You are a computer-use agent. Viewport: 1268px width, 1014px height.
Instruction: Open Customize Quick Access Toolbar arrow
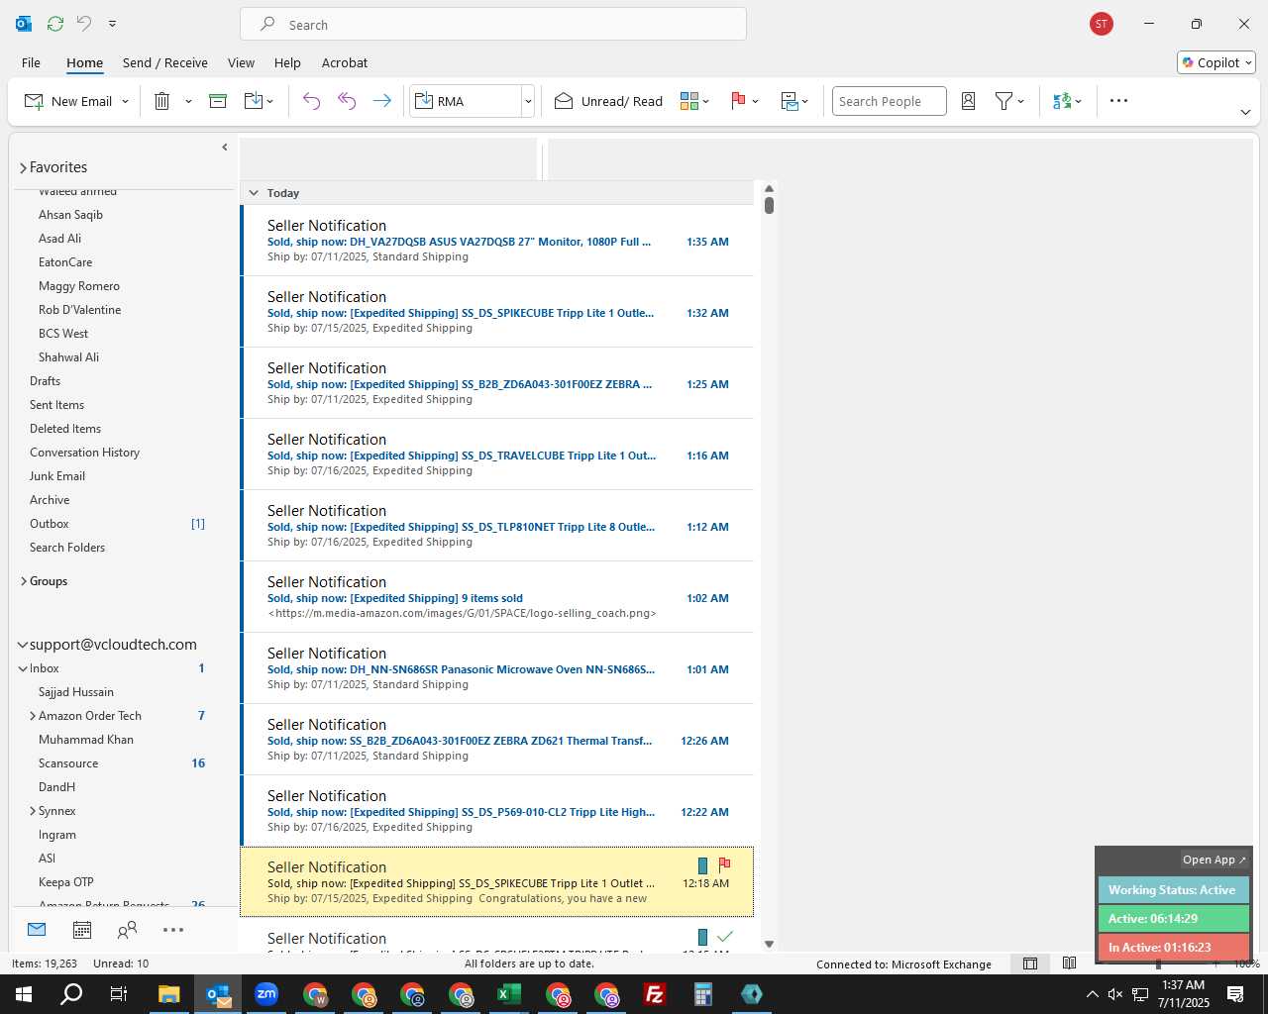click(112, 23)
